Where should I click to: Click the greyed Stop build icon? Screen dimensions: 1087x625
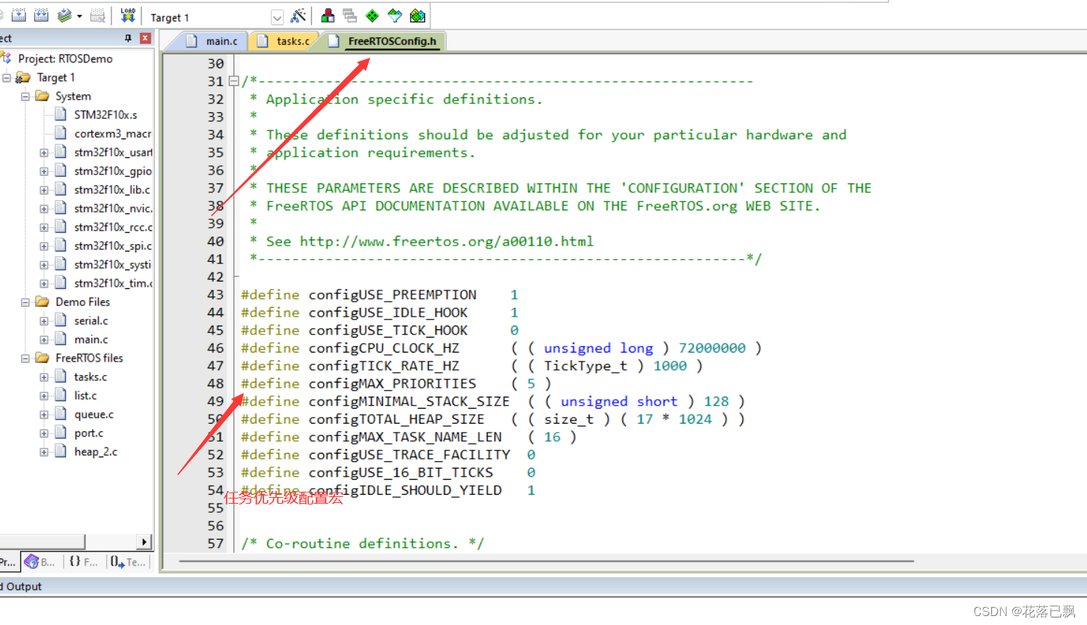97,15
